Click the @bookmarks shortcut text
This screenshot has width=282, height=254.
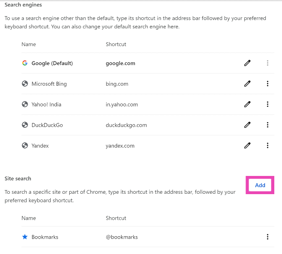tap(122, 237)
